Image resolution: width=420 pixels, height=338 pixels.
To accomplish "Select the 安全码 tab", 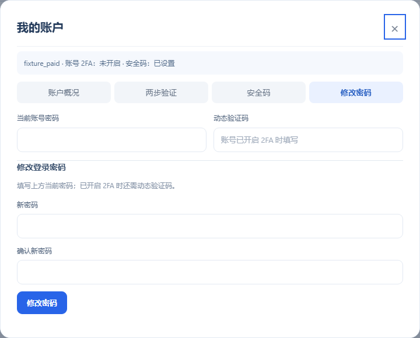I will [x=258, y=93].
